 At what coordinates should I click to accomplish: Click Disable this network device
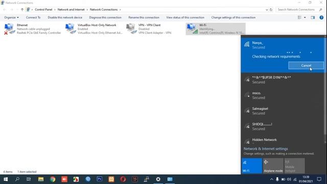coord(65,17)
